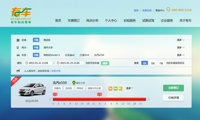Image resolution: width=200 pixels, height=120 pixels.
Task: Filter by 比亚迪e6 car type
Action: pos(70,55)
